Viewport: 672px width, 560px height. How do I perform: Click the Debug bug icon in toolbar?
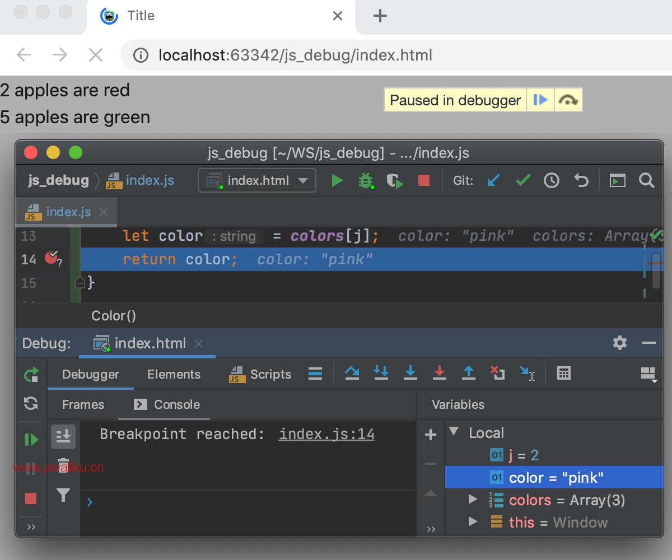366,180
